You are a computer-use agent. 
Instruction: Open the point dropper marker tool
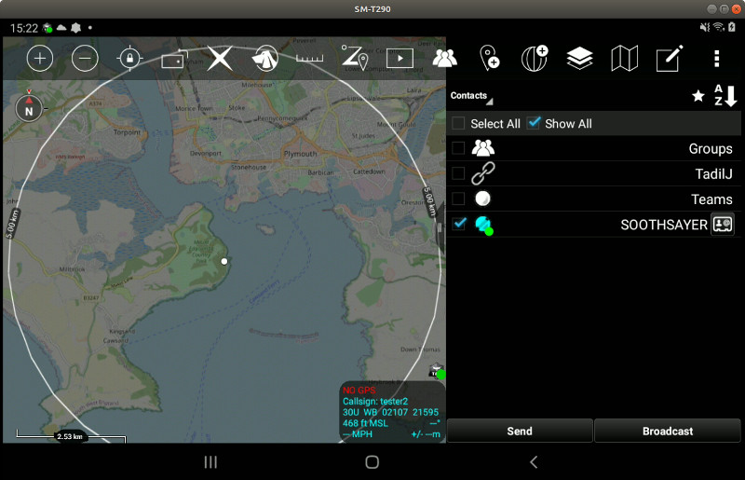[x=490, y=59]
